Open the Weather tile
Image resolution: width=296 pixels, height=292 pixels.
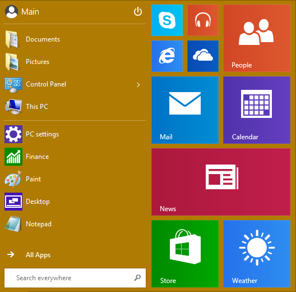coord(257,254)
